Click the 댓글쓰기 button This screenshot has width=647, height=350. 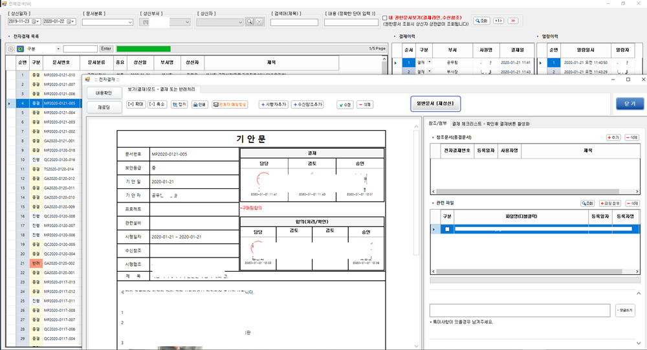click(x=625, y=311)
